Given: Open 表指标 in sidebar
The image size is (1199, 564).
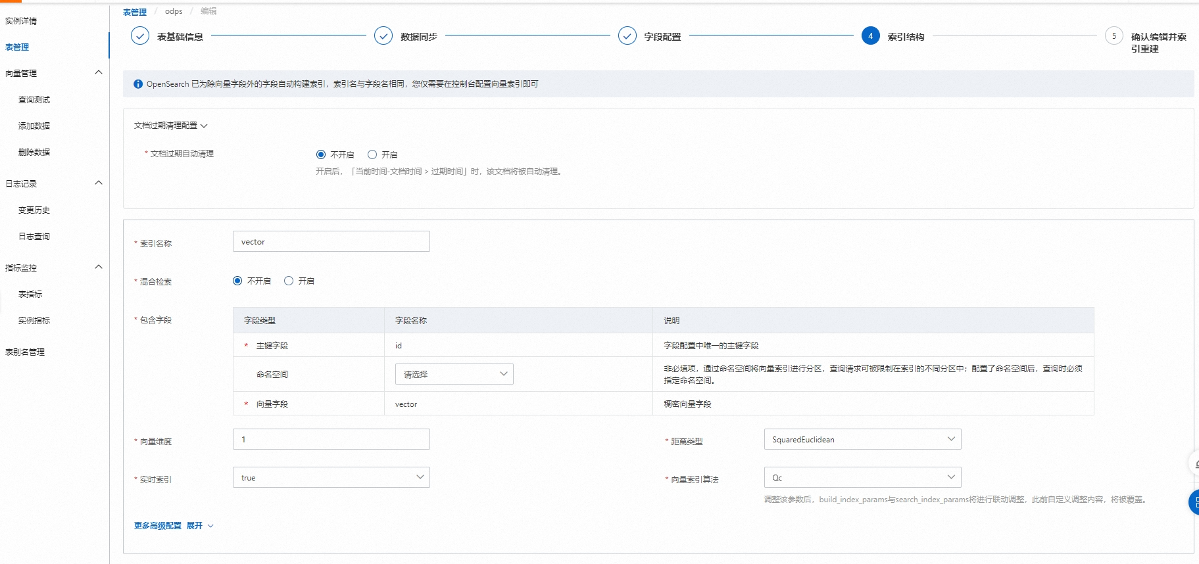Looking at the screenshot, I should [x=30, y=294].
